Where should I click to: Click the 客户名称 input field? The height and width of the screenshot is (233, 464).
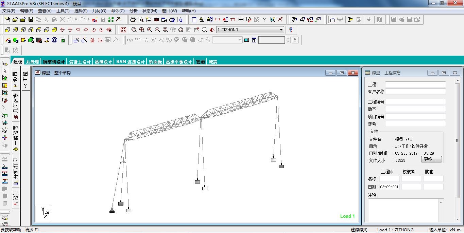click(x=415, y=92)
